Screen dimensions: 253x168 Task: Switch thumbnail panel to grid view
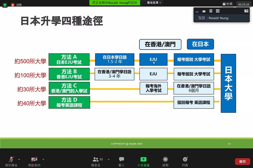tap(218, 11)
